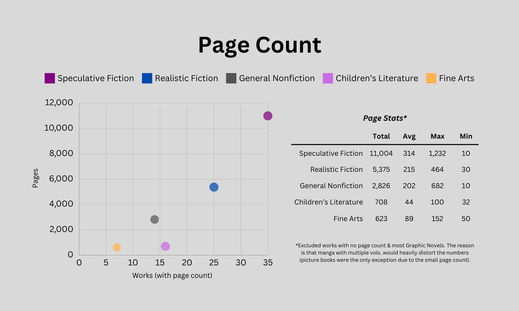The image size is (519, 311).
Task: Click the Total column header
Action: (x=381, y=136)
